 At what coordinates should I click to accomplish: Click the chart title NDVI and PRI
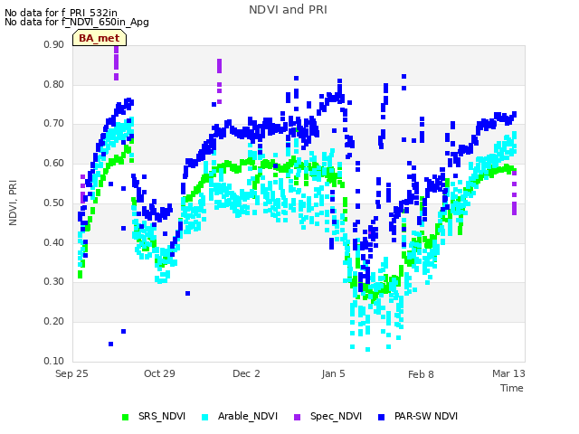[x=288, y=10]
